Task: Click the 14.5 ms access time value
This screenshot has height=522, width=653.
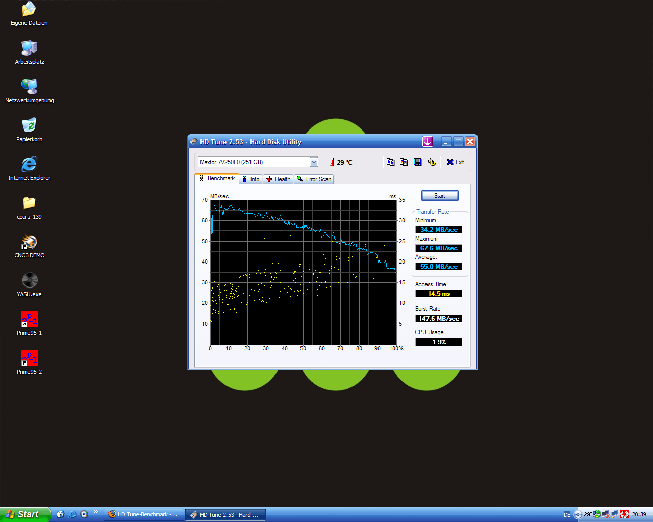Action: click(x=439, y=294)
